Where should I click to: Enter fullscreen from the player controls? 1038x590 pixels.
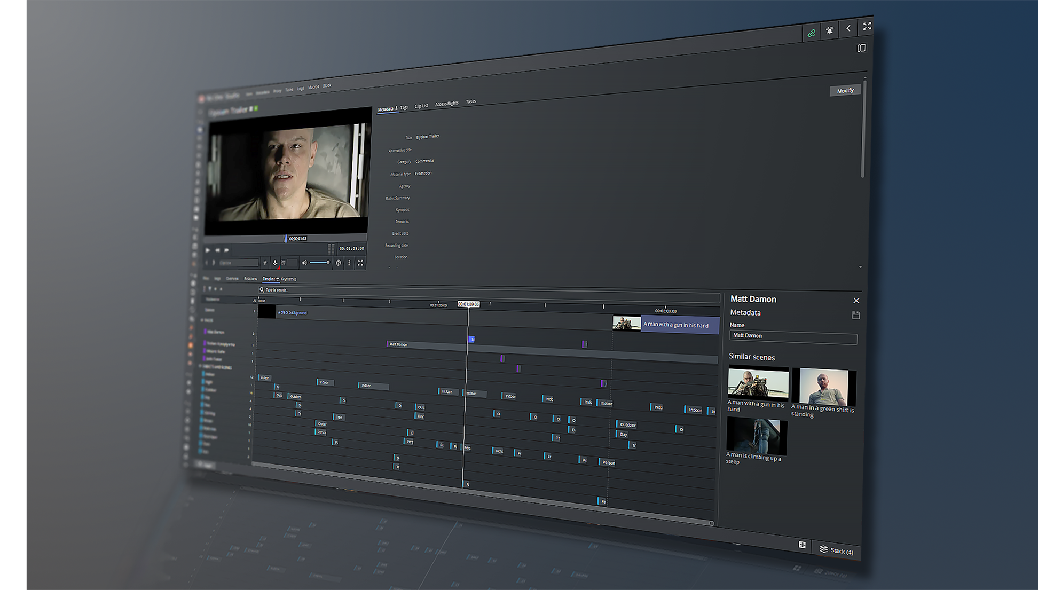[x=360, y=263]
